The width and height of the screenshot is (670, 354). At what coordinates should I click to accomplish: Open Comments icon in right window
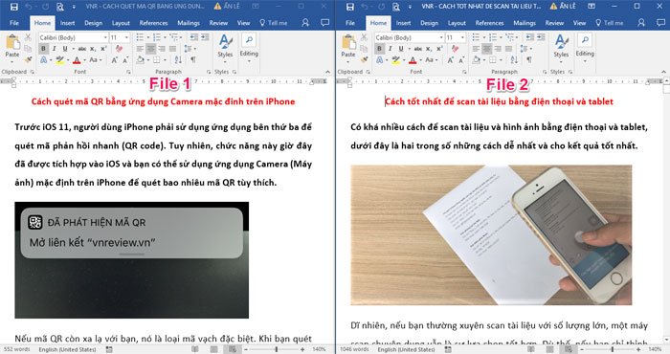[x=660, y=23]
